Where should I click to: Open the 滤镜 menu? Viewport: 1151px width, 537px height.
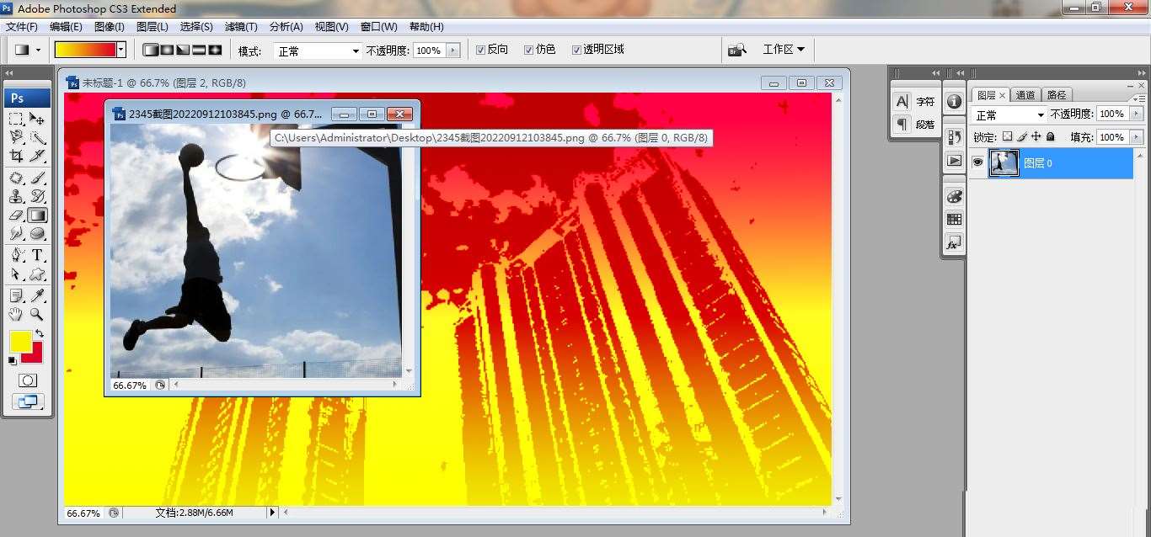pyautogui.click(x=241, y=26)
